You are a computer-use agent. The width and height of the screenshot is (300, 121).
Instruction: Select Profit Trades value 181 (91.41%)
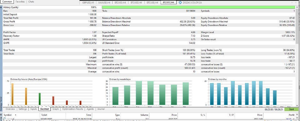[189, 54]
